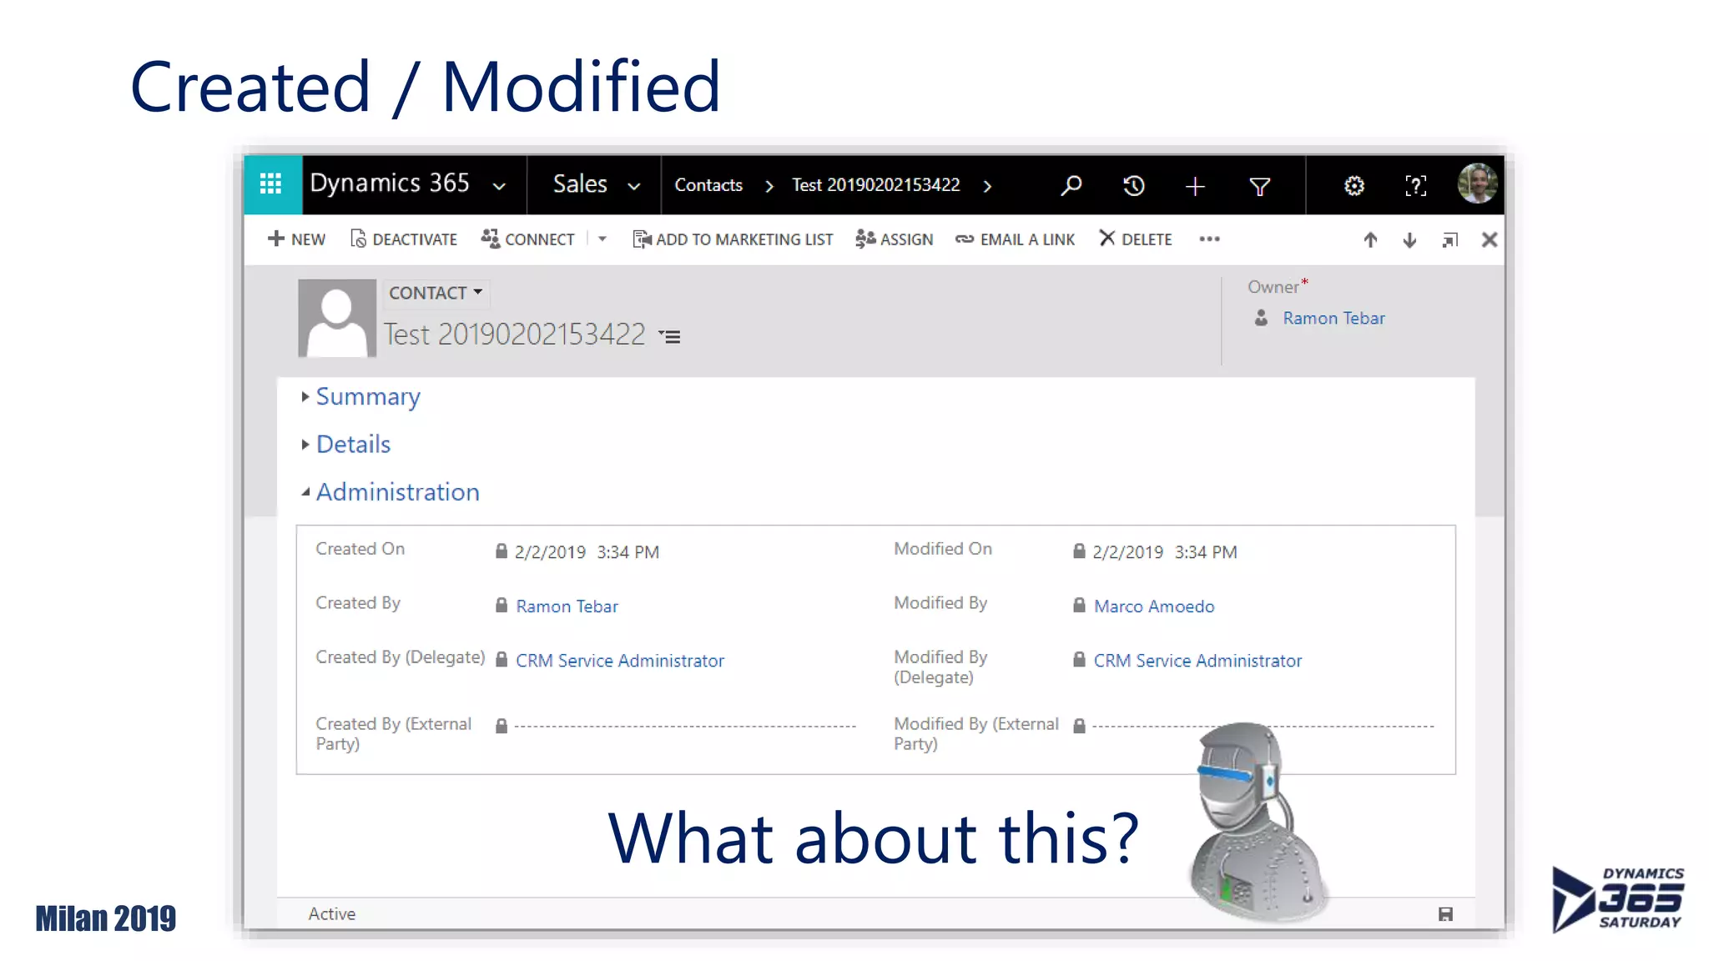Open advanced find funnel icon
1709x961 pixels.
tap(1259, 186)
